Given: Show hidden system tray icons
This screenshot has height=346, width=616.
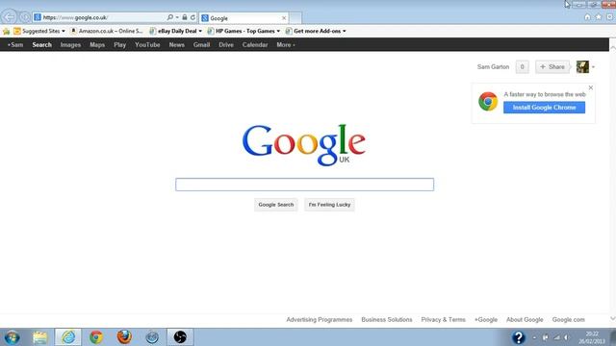Looking at the screenshot, I should (x=534, y=337).
